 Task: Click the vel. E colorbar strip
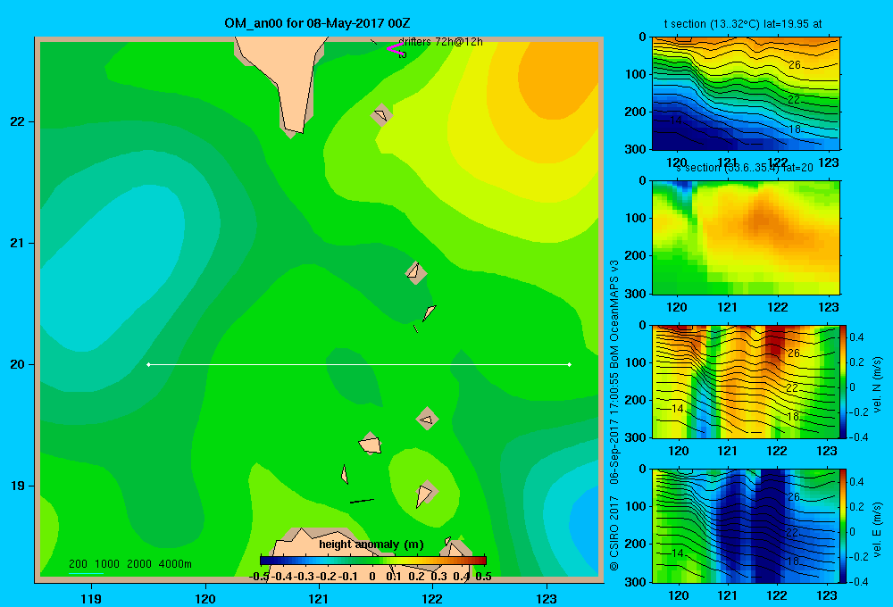click(844, 526)
